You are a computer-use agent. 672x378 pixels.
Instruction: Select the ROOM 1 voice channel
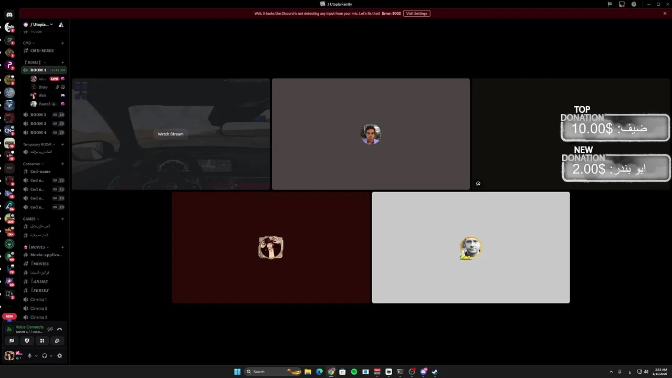pos(44,70)
